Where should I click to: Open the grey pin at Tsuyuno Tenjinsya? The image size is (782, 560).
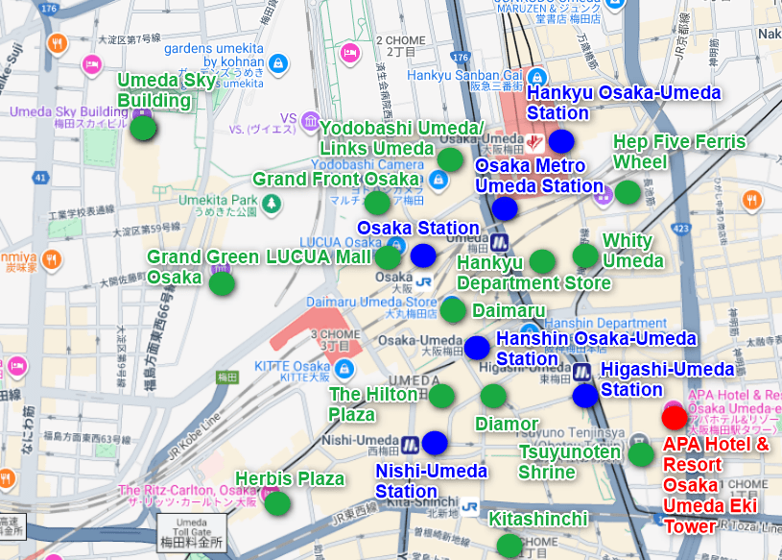point(638,440)
